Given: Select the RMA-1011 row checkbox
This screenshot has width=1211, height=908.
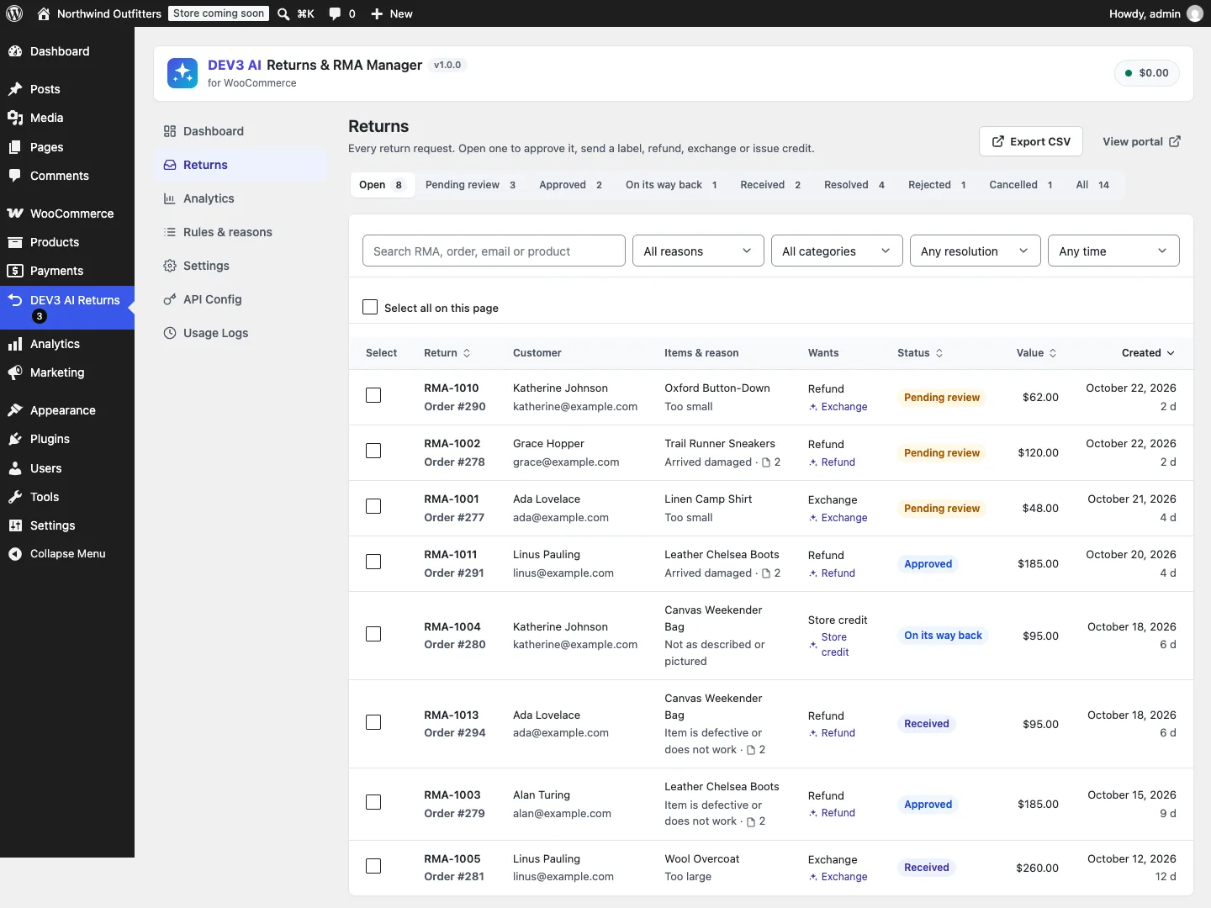Looking at the screenshot, I should pos(373,562).
